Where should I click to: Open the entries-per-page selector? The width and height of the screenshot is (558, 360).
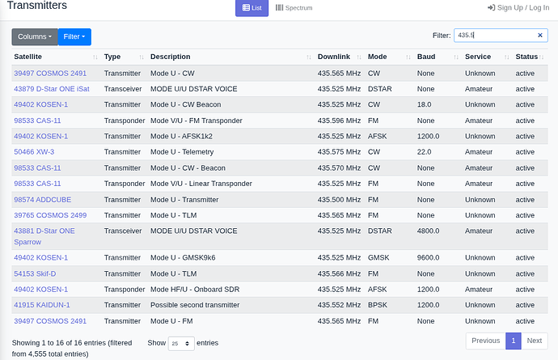click(181, 343)
